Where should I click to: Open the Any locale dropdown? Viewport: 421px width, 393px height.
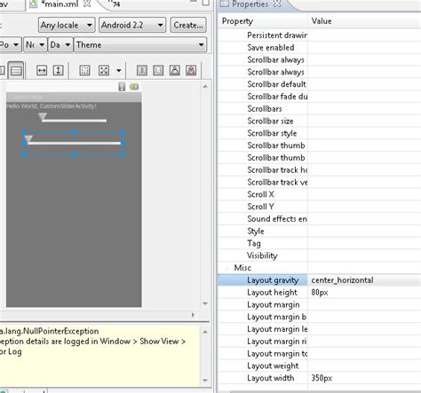point(67,25)
